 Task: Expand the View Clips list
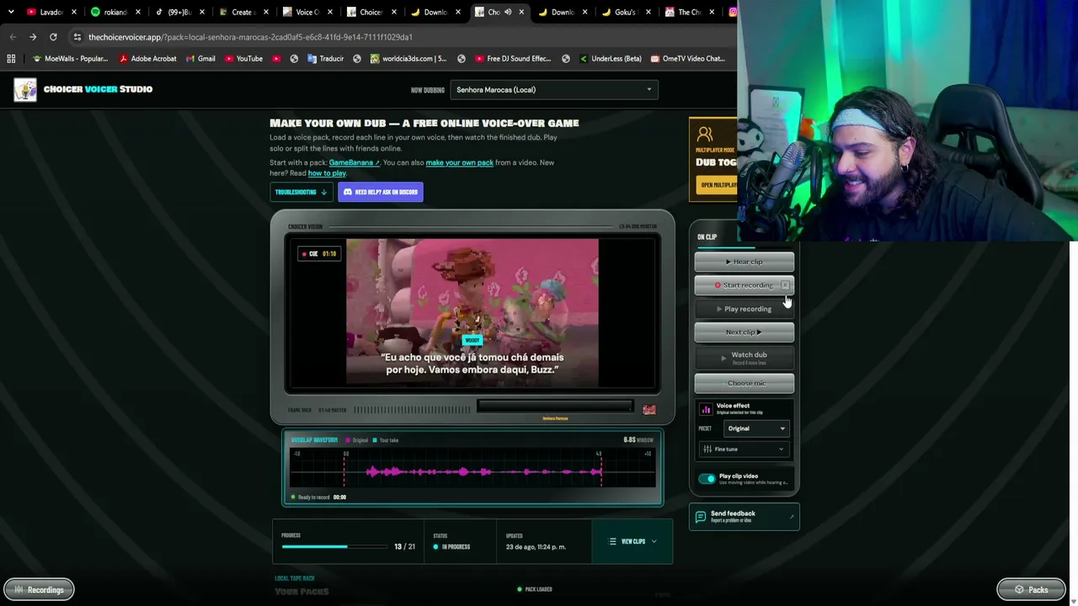pos(632,541)
